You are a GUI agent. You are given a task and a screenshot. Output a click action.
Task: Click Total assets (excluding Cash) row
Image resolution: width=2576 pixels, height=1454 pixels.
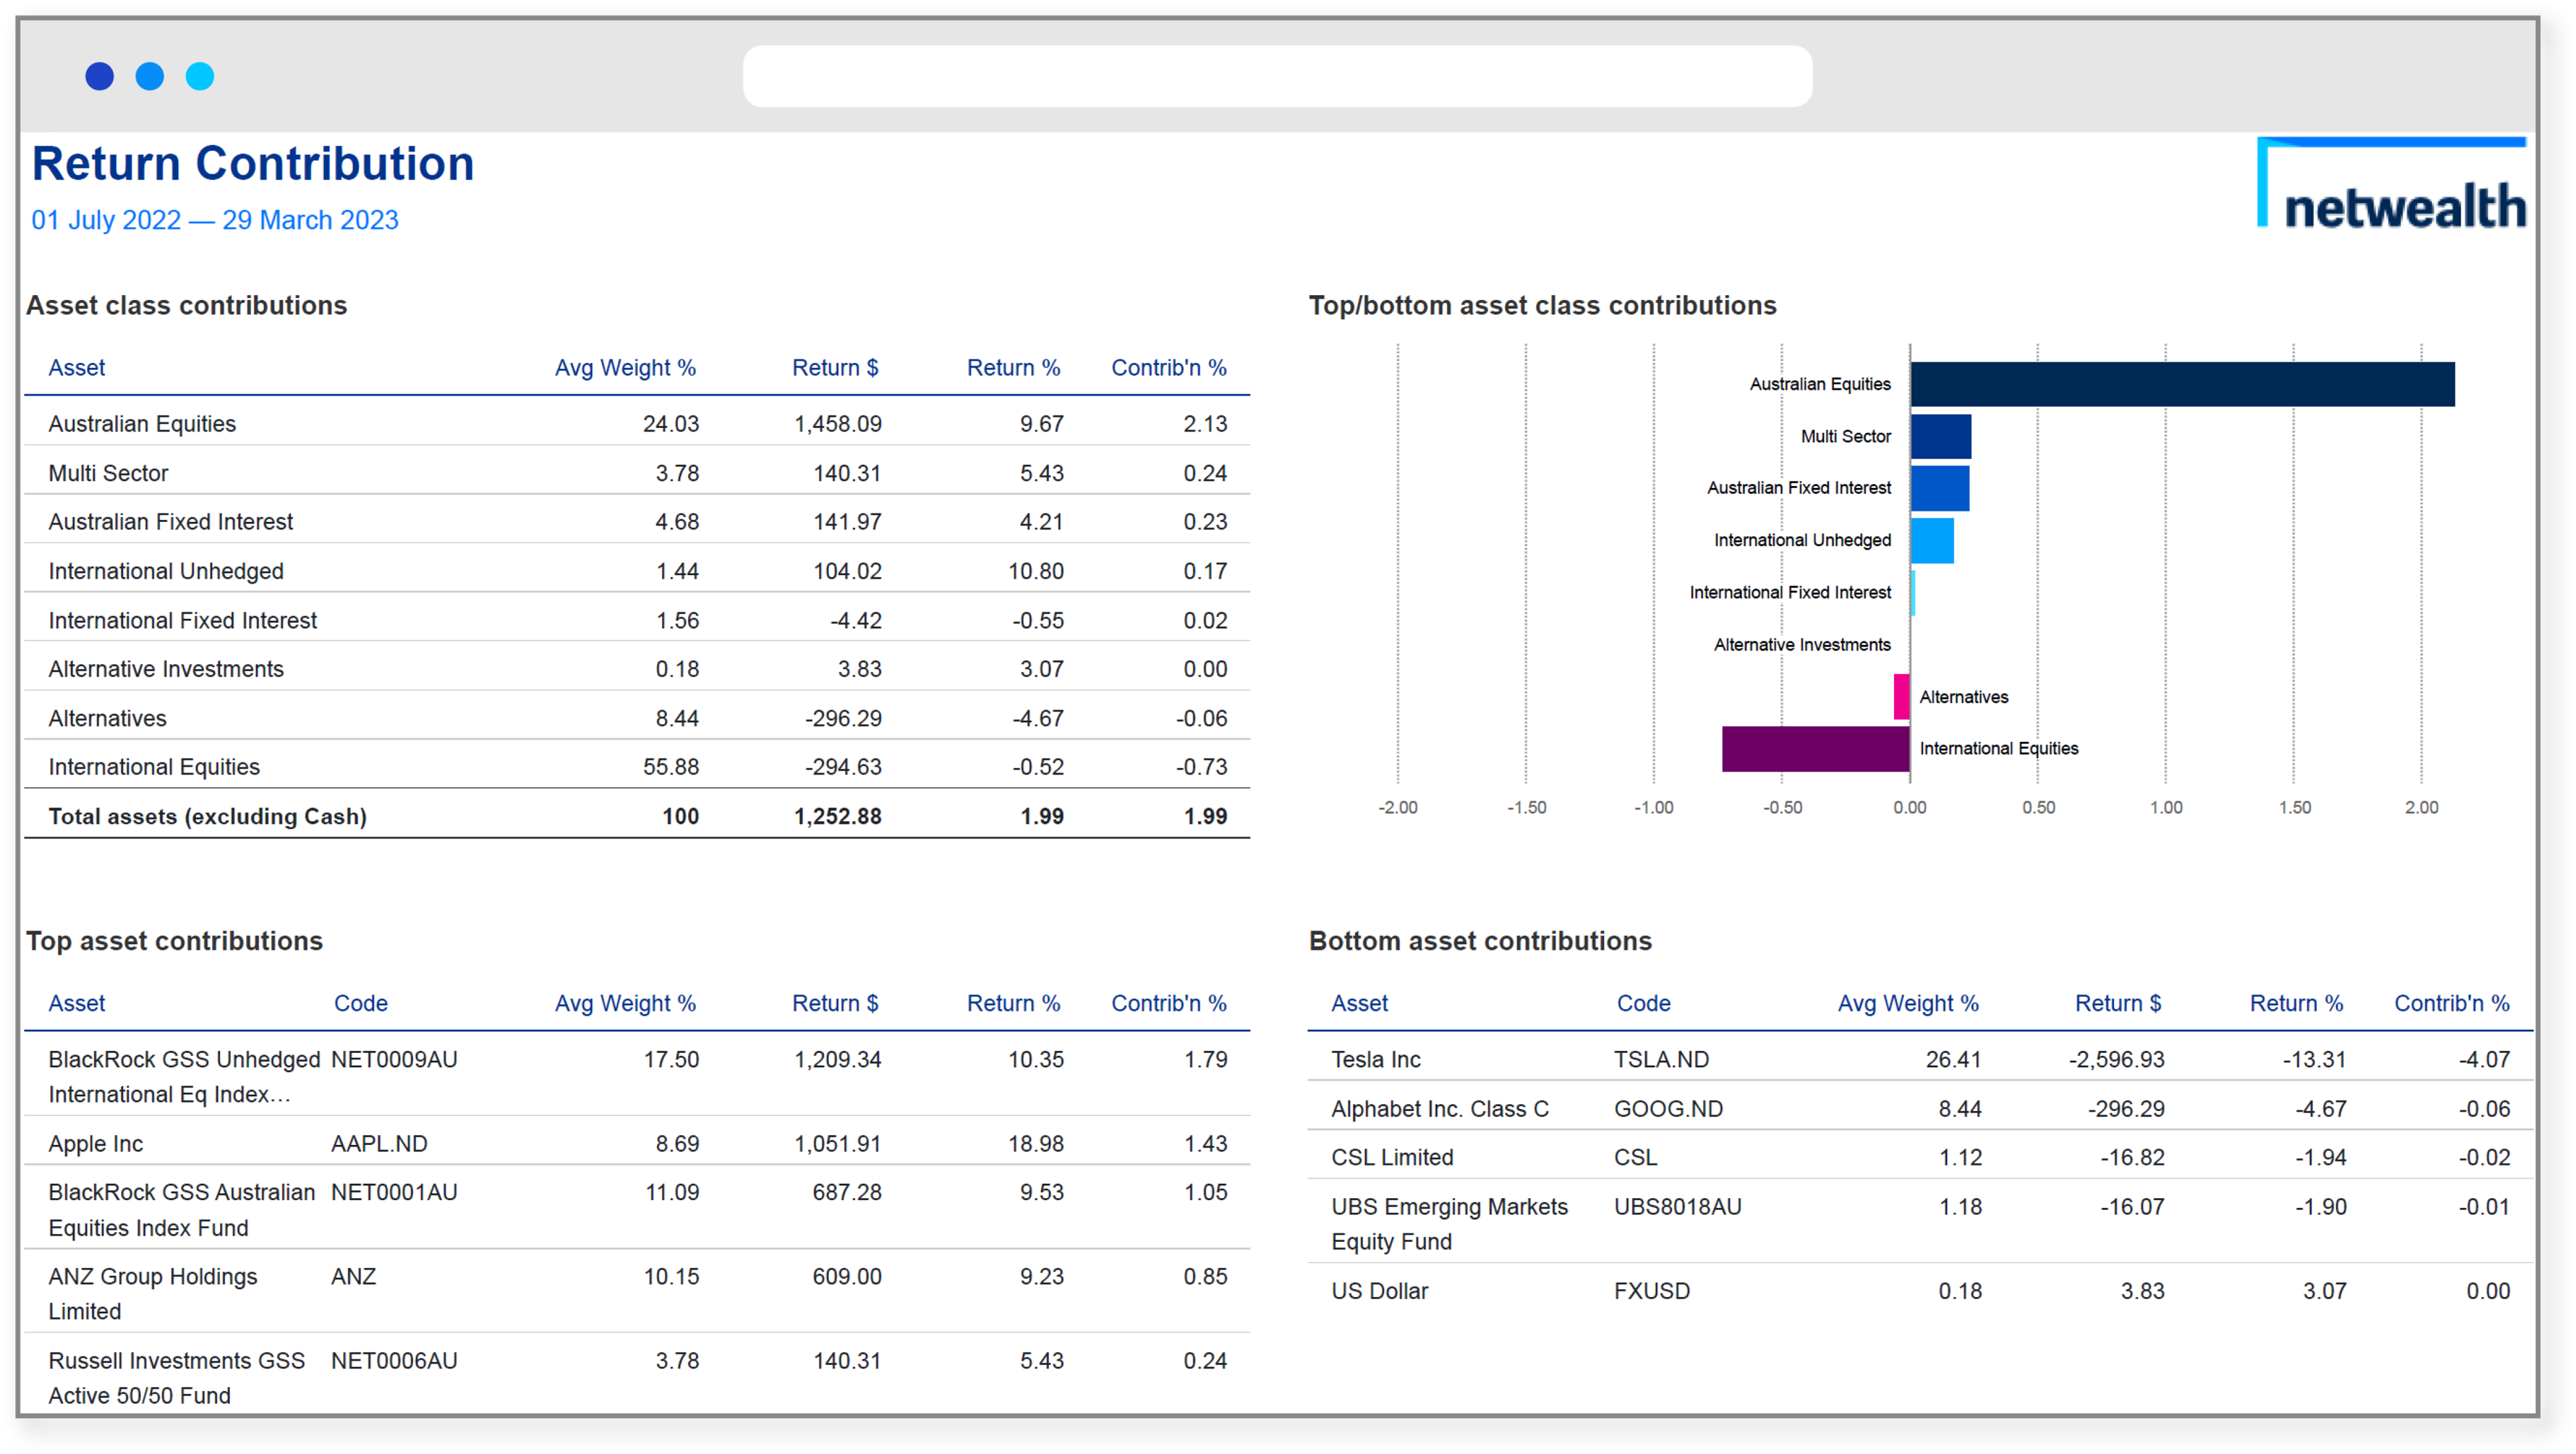point(637,816)
